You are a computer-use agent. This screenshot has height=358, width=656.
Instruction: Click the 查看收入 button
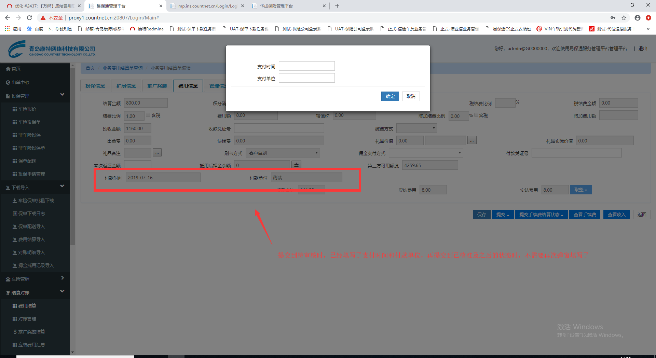pos(617,215)
